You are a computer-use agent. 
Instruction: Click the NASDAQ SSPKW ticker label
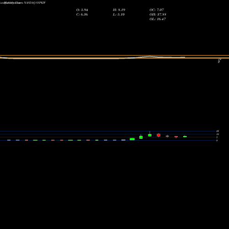(x=35, y=3)
